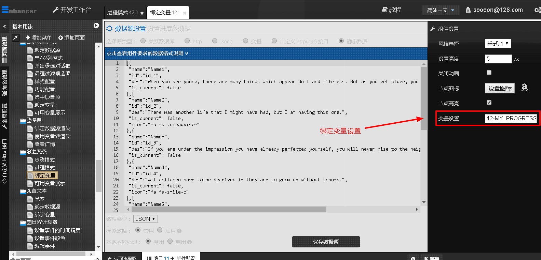Switch to the 进程模式 420 tab
The width and height of the screenshot is (541, 260).
pyautogui.click(x=122, y=13)
